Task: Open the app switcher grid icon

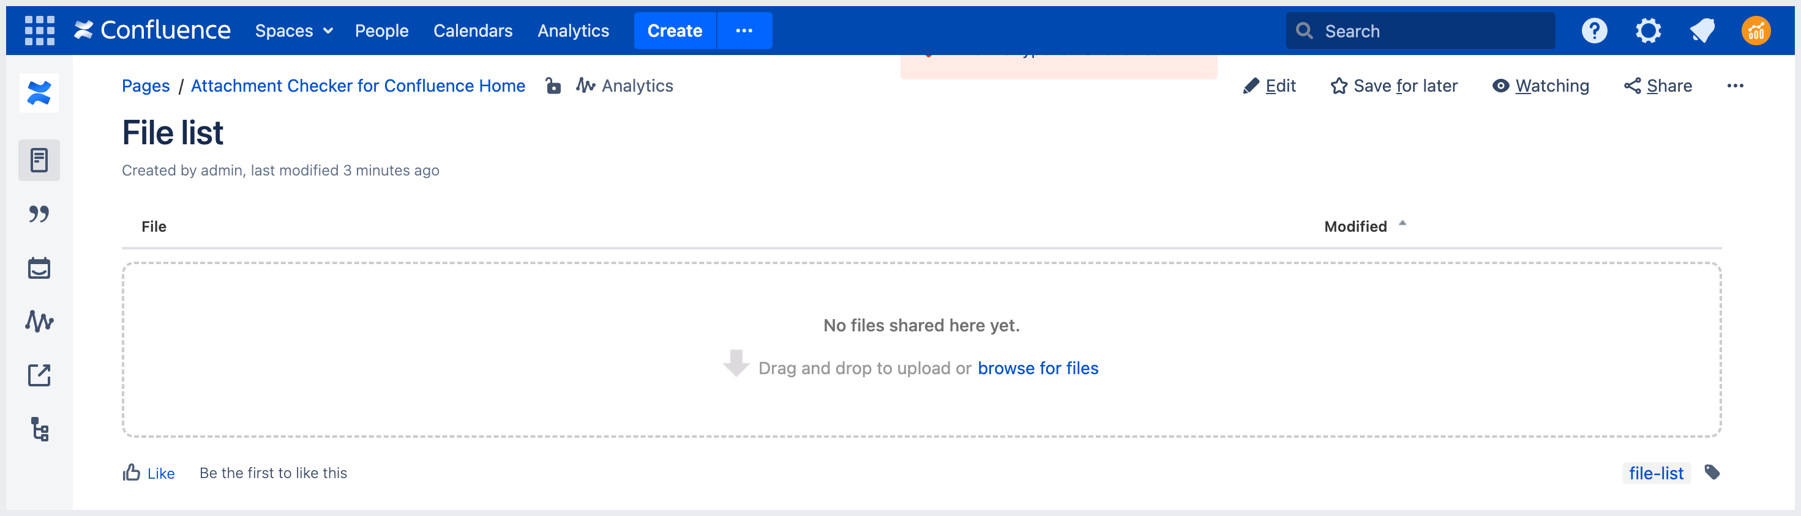Action: 39,31
